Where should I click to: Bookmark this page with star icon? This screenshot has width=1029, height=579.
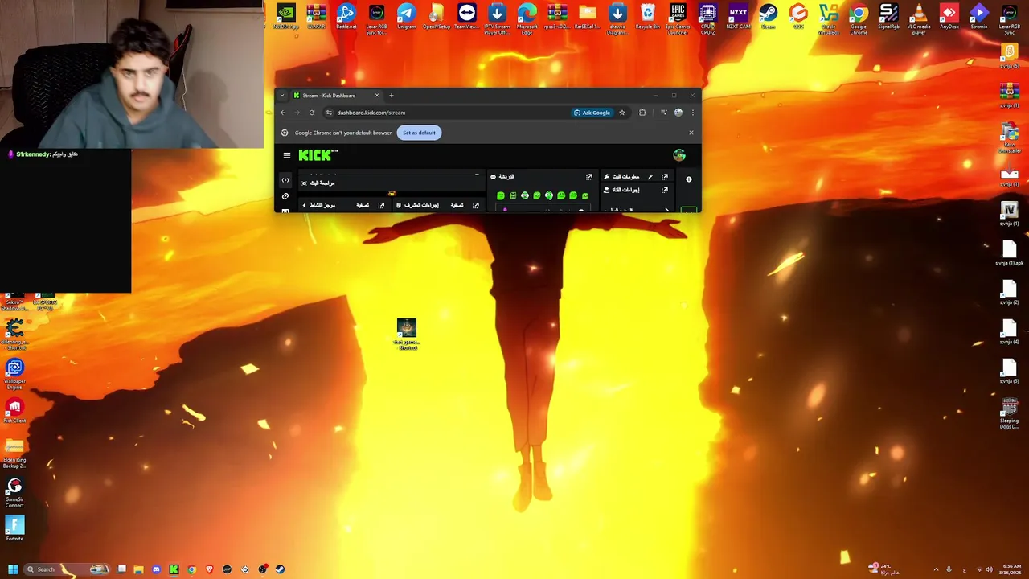pyautogui.click(x=621, y=113)
